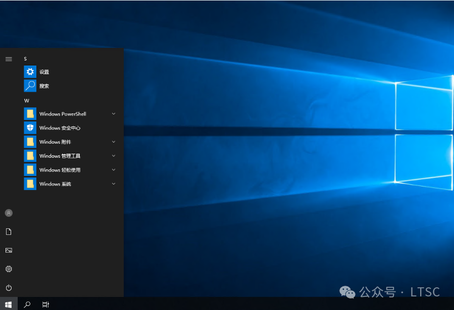Viewport: 454px width, 310px height.
Task: Select the Windows PowerShell label
Action: pos(63,114)
